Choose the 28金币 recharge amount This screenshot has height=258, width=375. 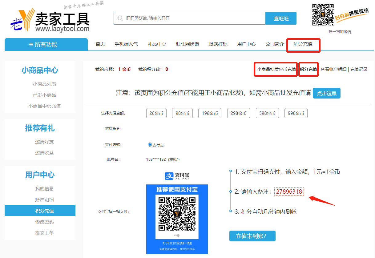156,113
